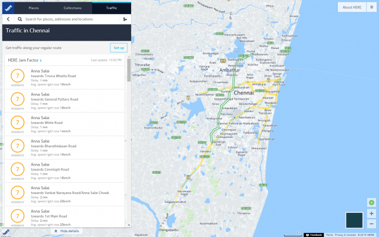Open directions via the route icon

[x=125, y=19]
